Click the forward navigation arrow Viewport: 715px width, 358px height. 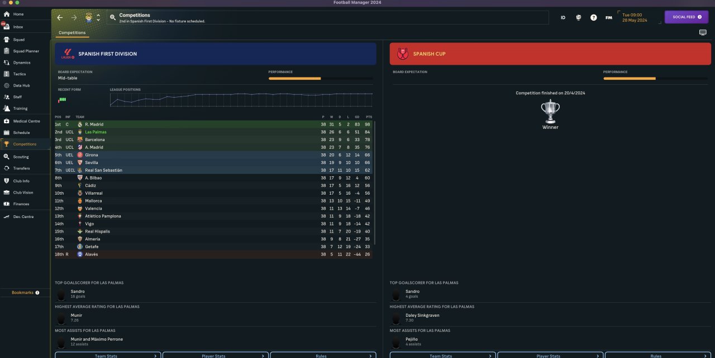(x=74, y=18)
